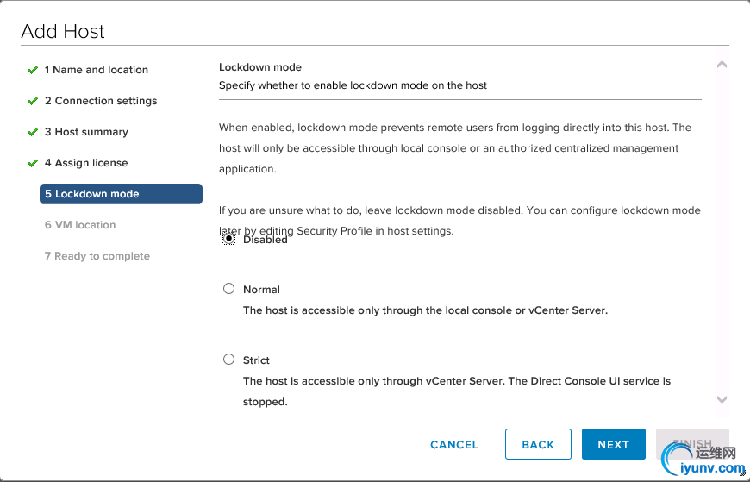Viewport: 750px width, 482px height.
Task: Click green checkmark beside Host summary
Action: tap(33, 132)
